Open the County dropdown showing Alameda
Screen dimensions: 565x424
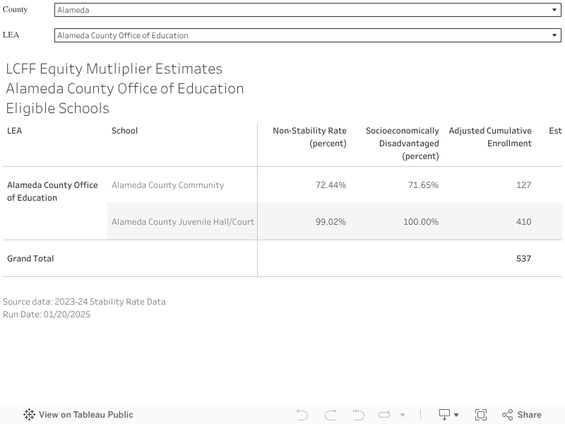click(307, 10)
